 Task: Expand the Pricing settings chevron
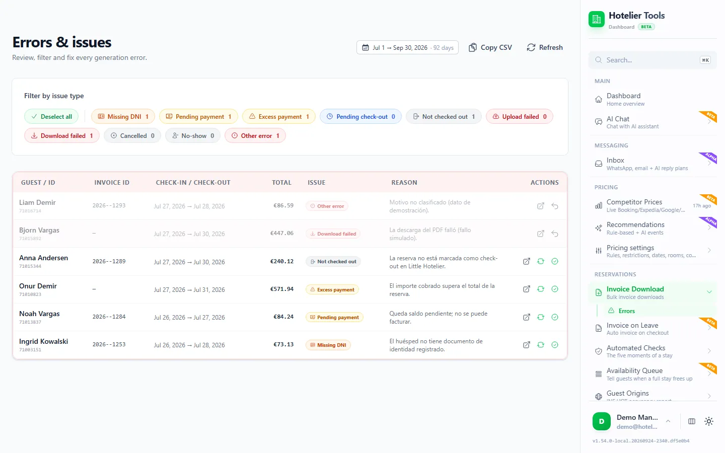[x=709, y=250]
